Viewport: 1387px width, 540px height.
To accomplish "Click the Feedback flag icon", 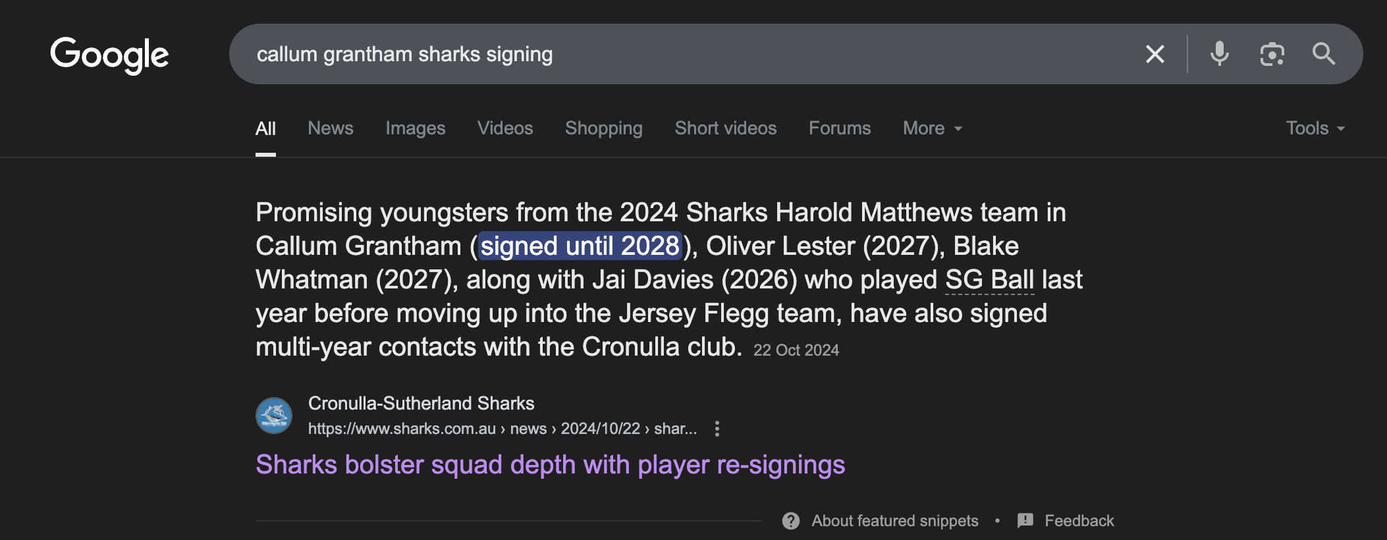I will (1025, 521).
